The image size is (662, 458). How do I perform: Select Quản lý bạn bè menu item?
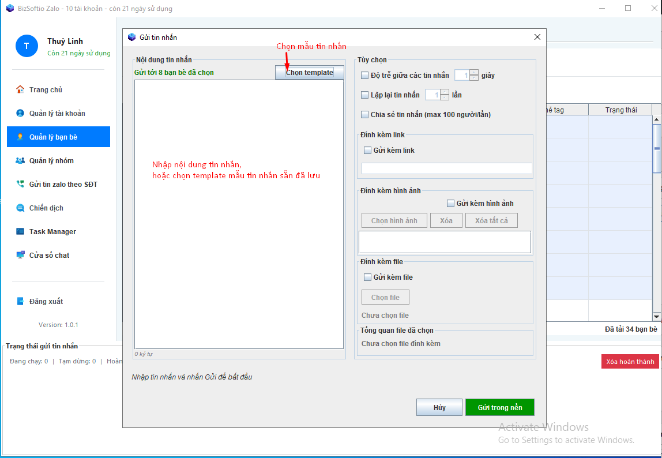tap(58, 137)
